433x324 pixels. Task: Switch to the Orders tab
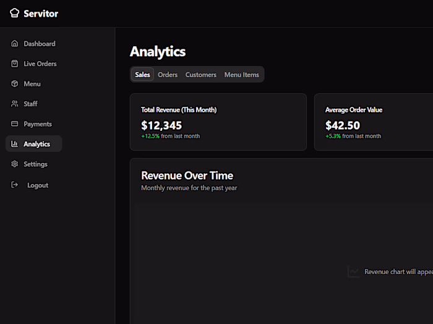[168, 75]
